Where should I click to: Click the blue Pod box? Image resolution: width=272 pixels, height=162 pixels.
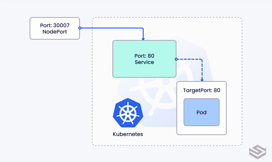(x=201, y=112)
